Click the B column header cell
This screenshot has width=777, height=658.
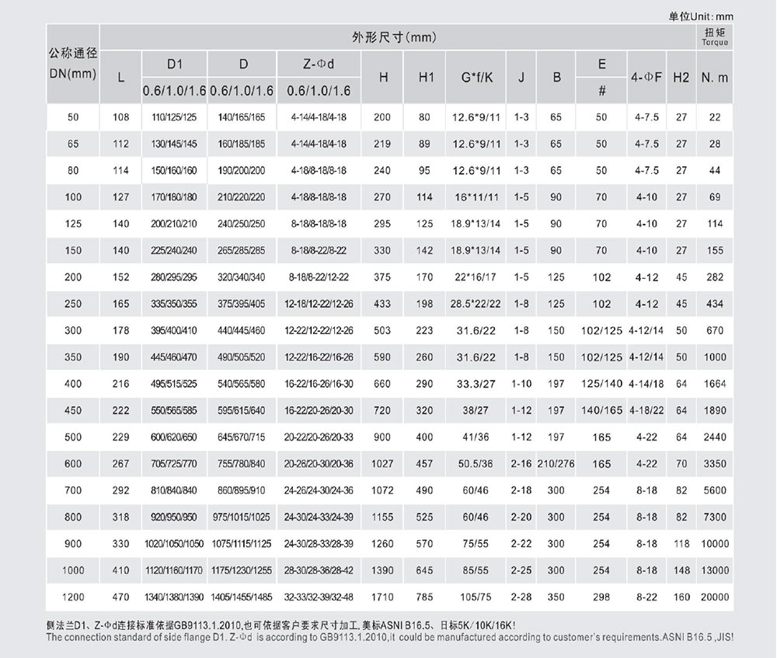pos(556,76)
